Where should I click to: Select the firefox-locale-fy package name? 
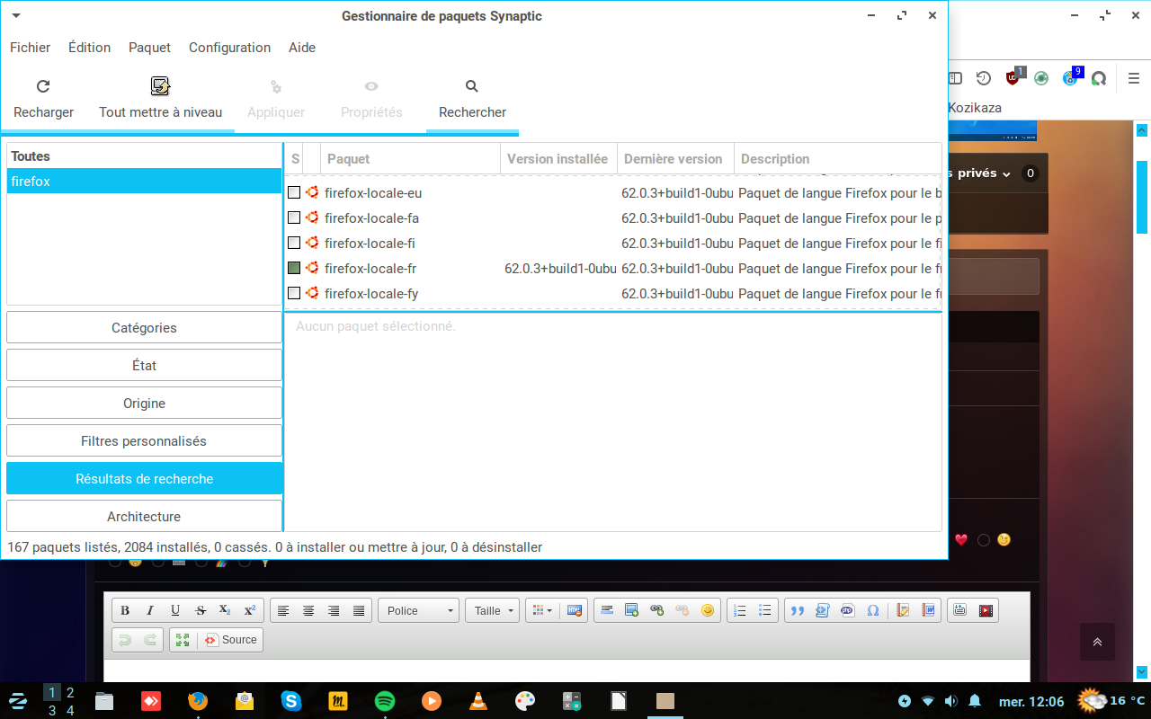(371, 294)
